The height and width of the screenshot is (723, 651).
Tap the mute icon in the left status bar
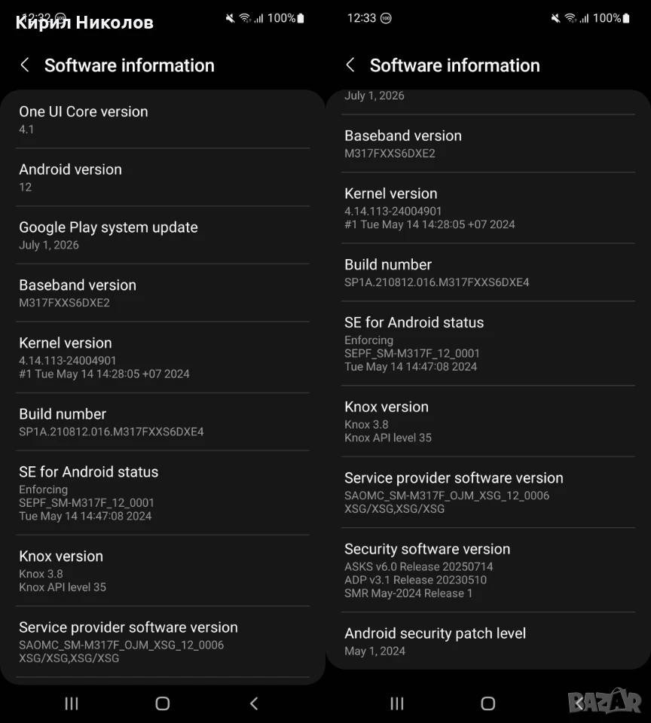(x=230, y=18)
